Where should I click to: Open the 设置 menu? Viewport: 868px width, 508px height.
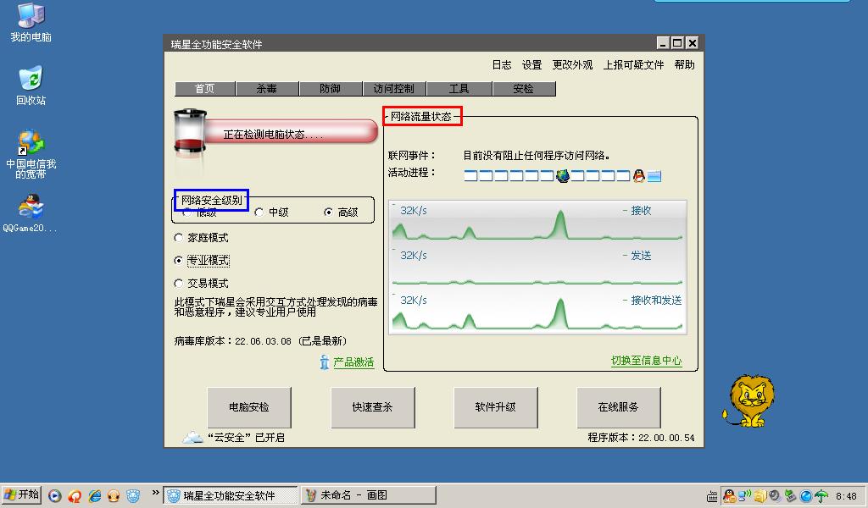[532, 65]
